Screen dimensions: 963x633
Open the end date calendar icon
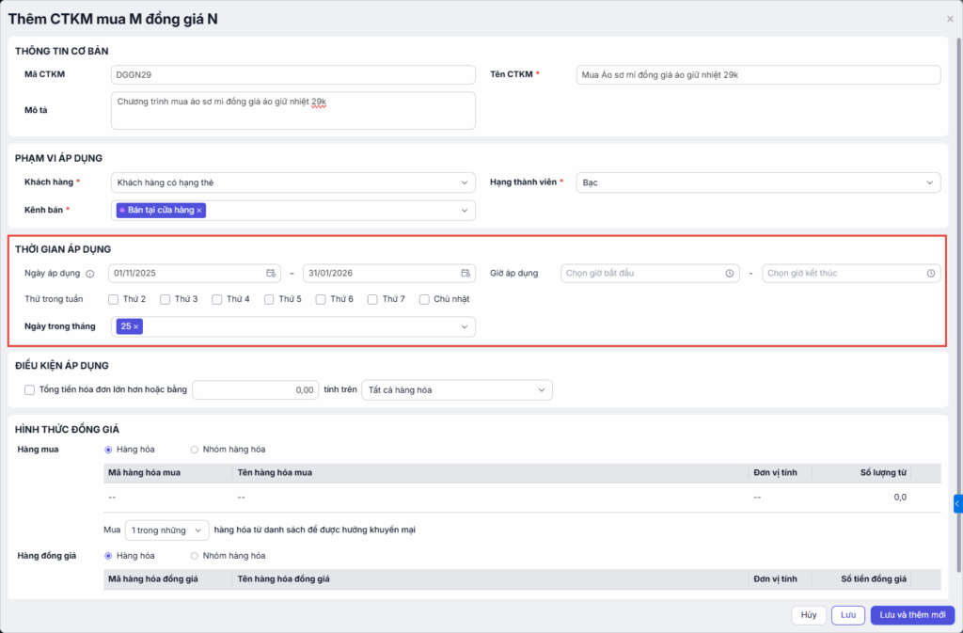[x=466, y=273]
